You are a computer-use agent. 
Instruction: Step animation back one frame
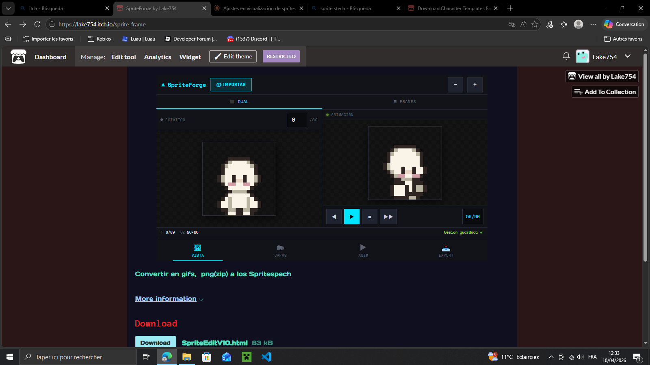click(334, 217)
